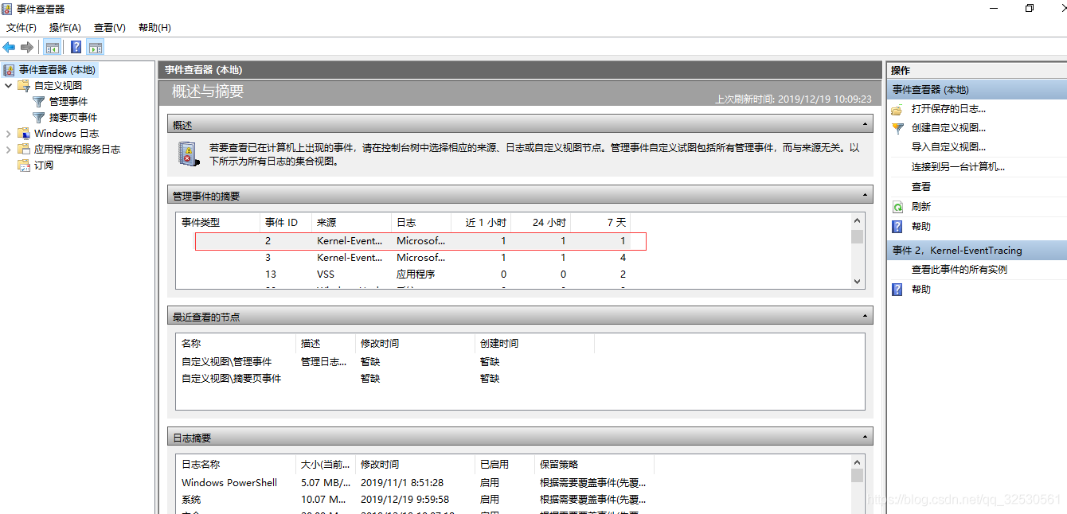
Task: Collapse the 自定义视图 tree node
Action: tap(9, 85)
